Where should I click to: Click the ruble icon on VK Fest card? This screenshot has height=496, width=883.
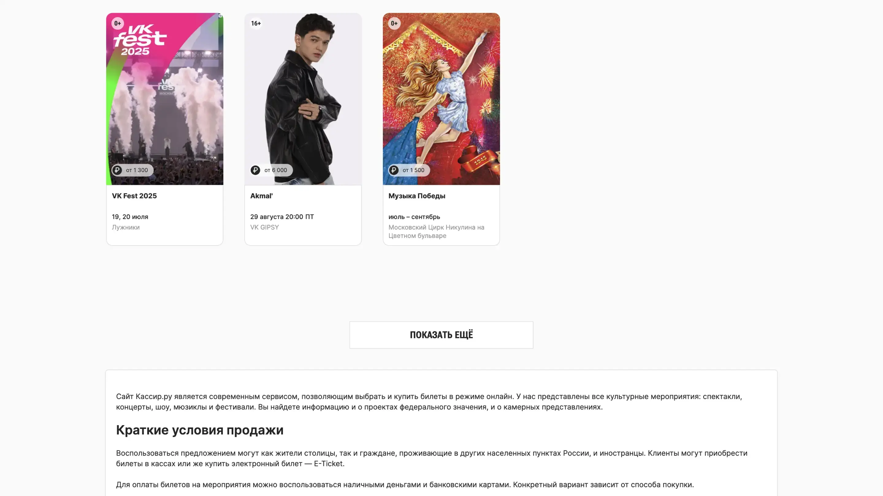117,170
